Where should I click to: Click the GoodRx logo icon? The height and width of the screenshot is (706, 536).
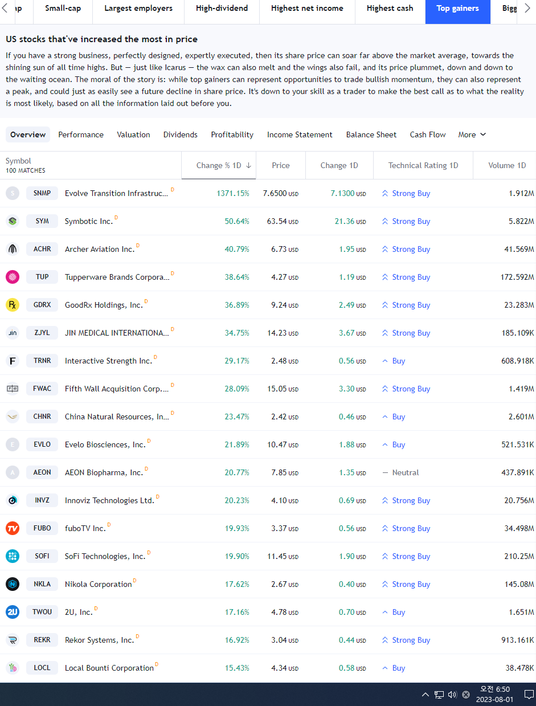click(13, 305)
